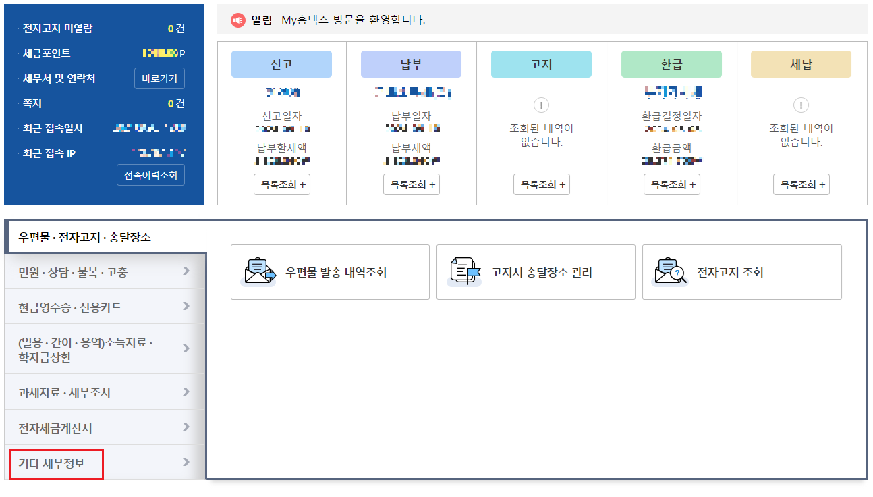Viewport: 873px width, 497px height.
Task: Click the 납부할세액 label in 신고 card
Action: click(281, 147)
